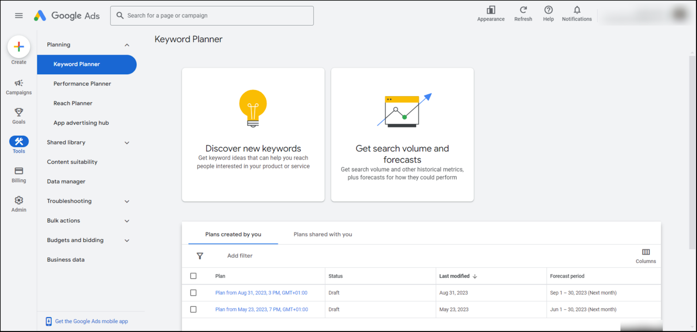
Task: Open Notifications bell
Action: click(x=577, y=10)
